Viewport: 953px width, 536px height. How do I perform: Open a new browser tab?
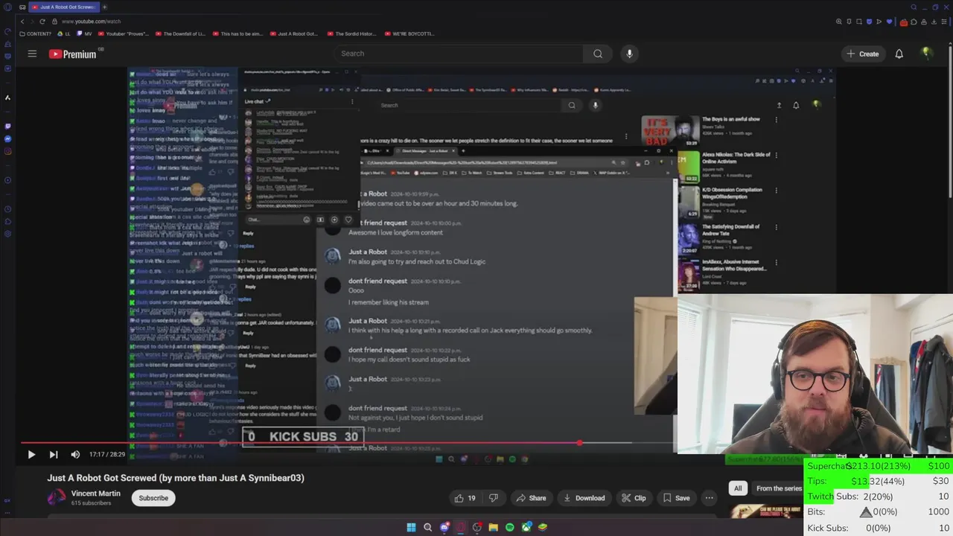[x=104, y=7]
